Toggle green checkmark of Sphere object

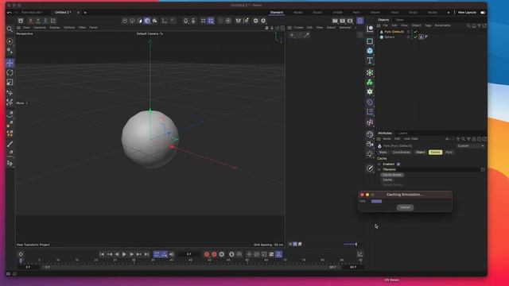[415, 37]
